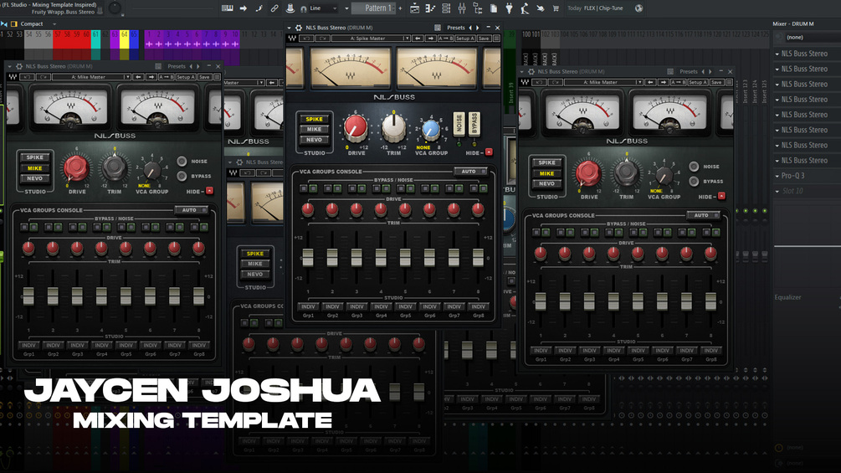
Task: Click the link-to-controller chain icon in toolbar
Action: point(274,8)
